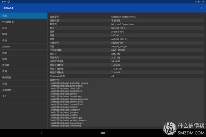The width and height of the screenshot is (206, 137).
Task: Tap the circular sync icon beside the clock
Action: pos(9,2)
